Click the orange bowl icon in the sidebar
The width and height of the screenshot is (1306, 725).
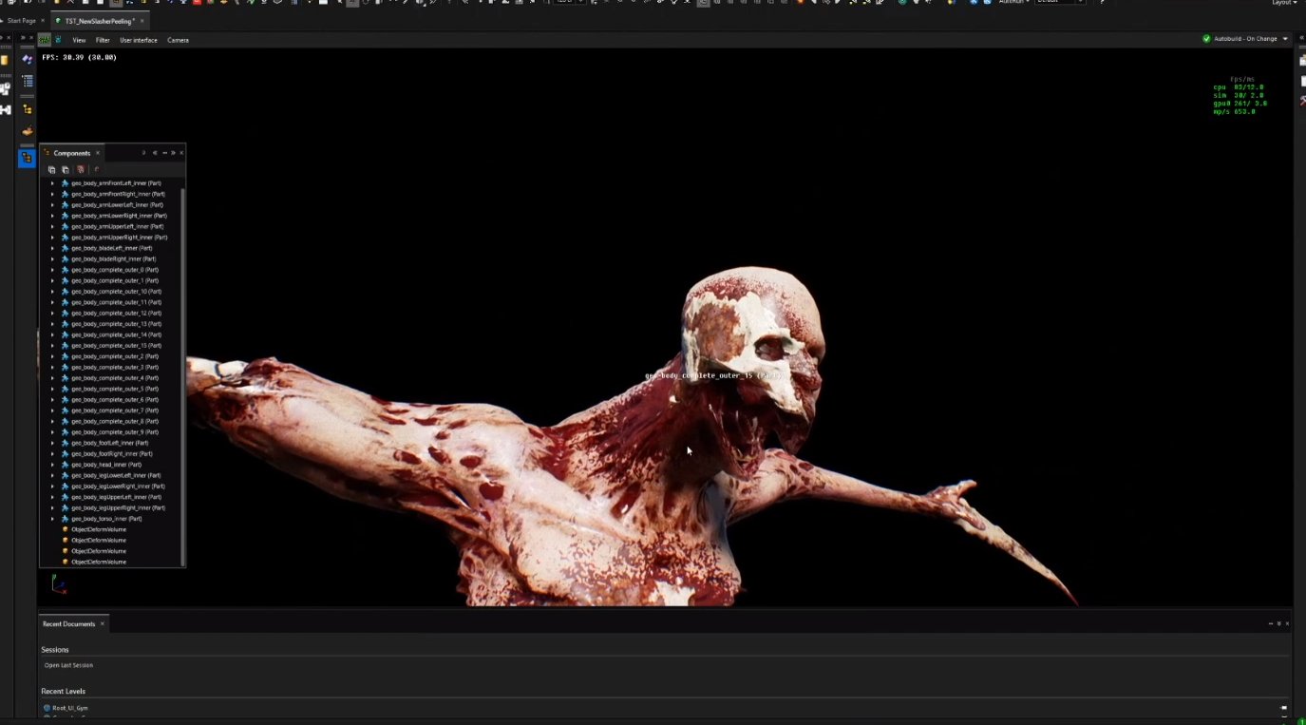(28, 132)
